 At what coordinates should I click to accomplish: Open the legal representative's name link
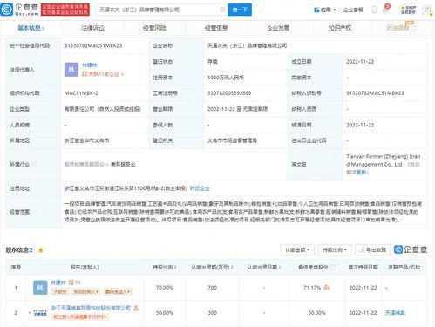[90, 65]
